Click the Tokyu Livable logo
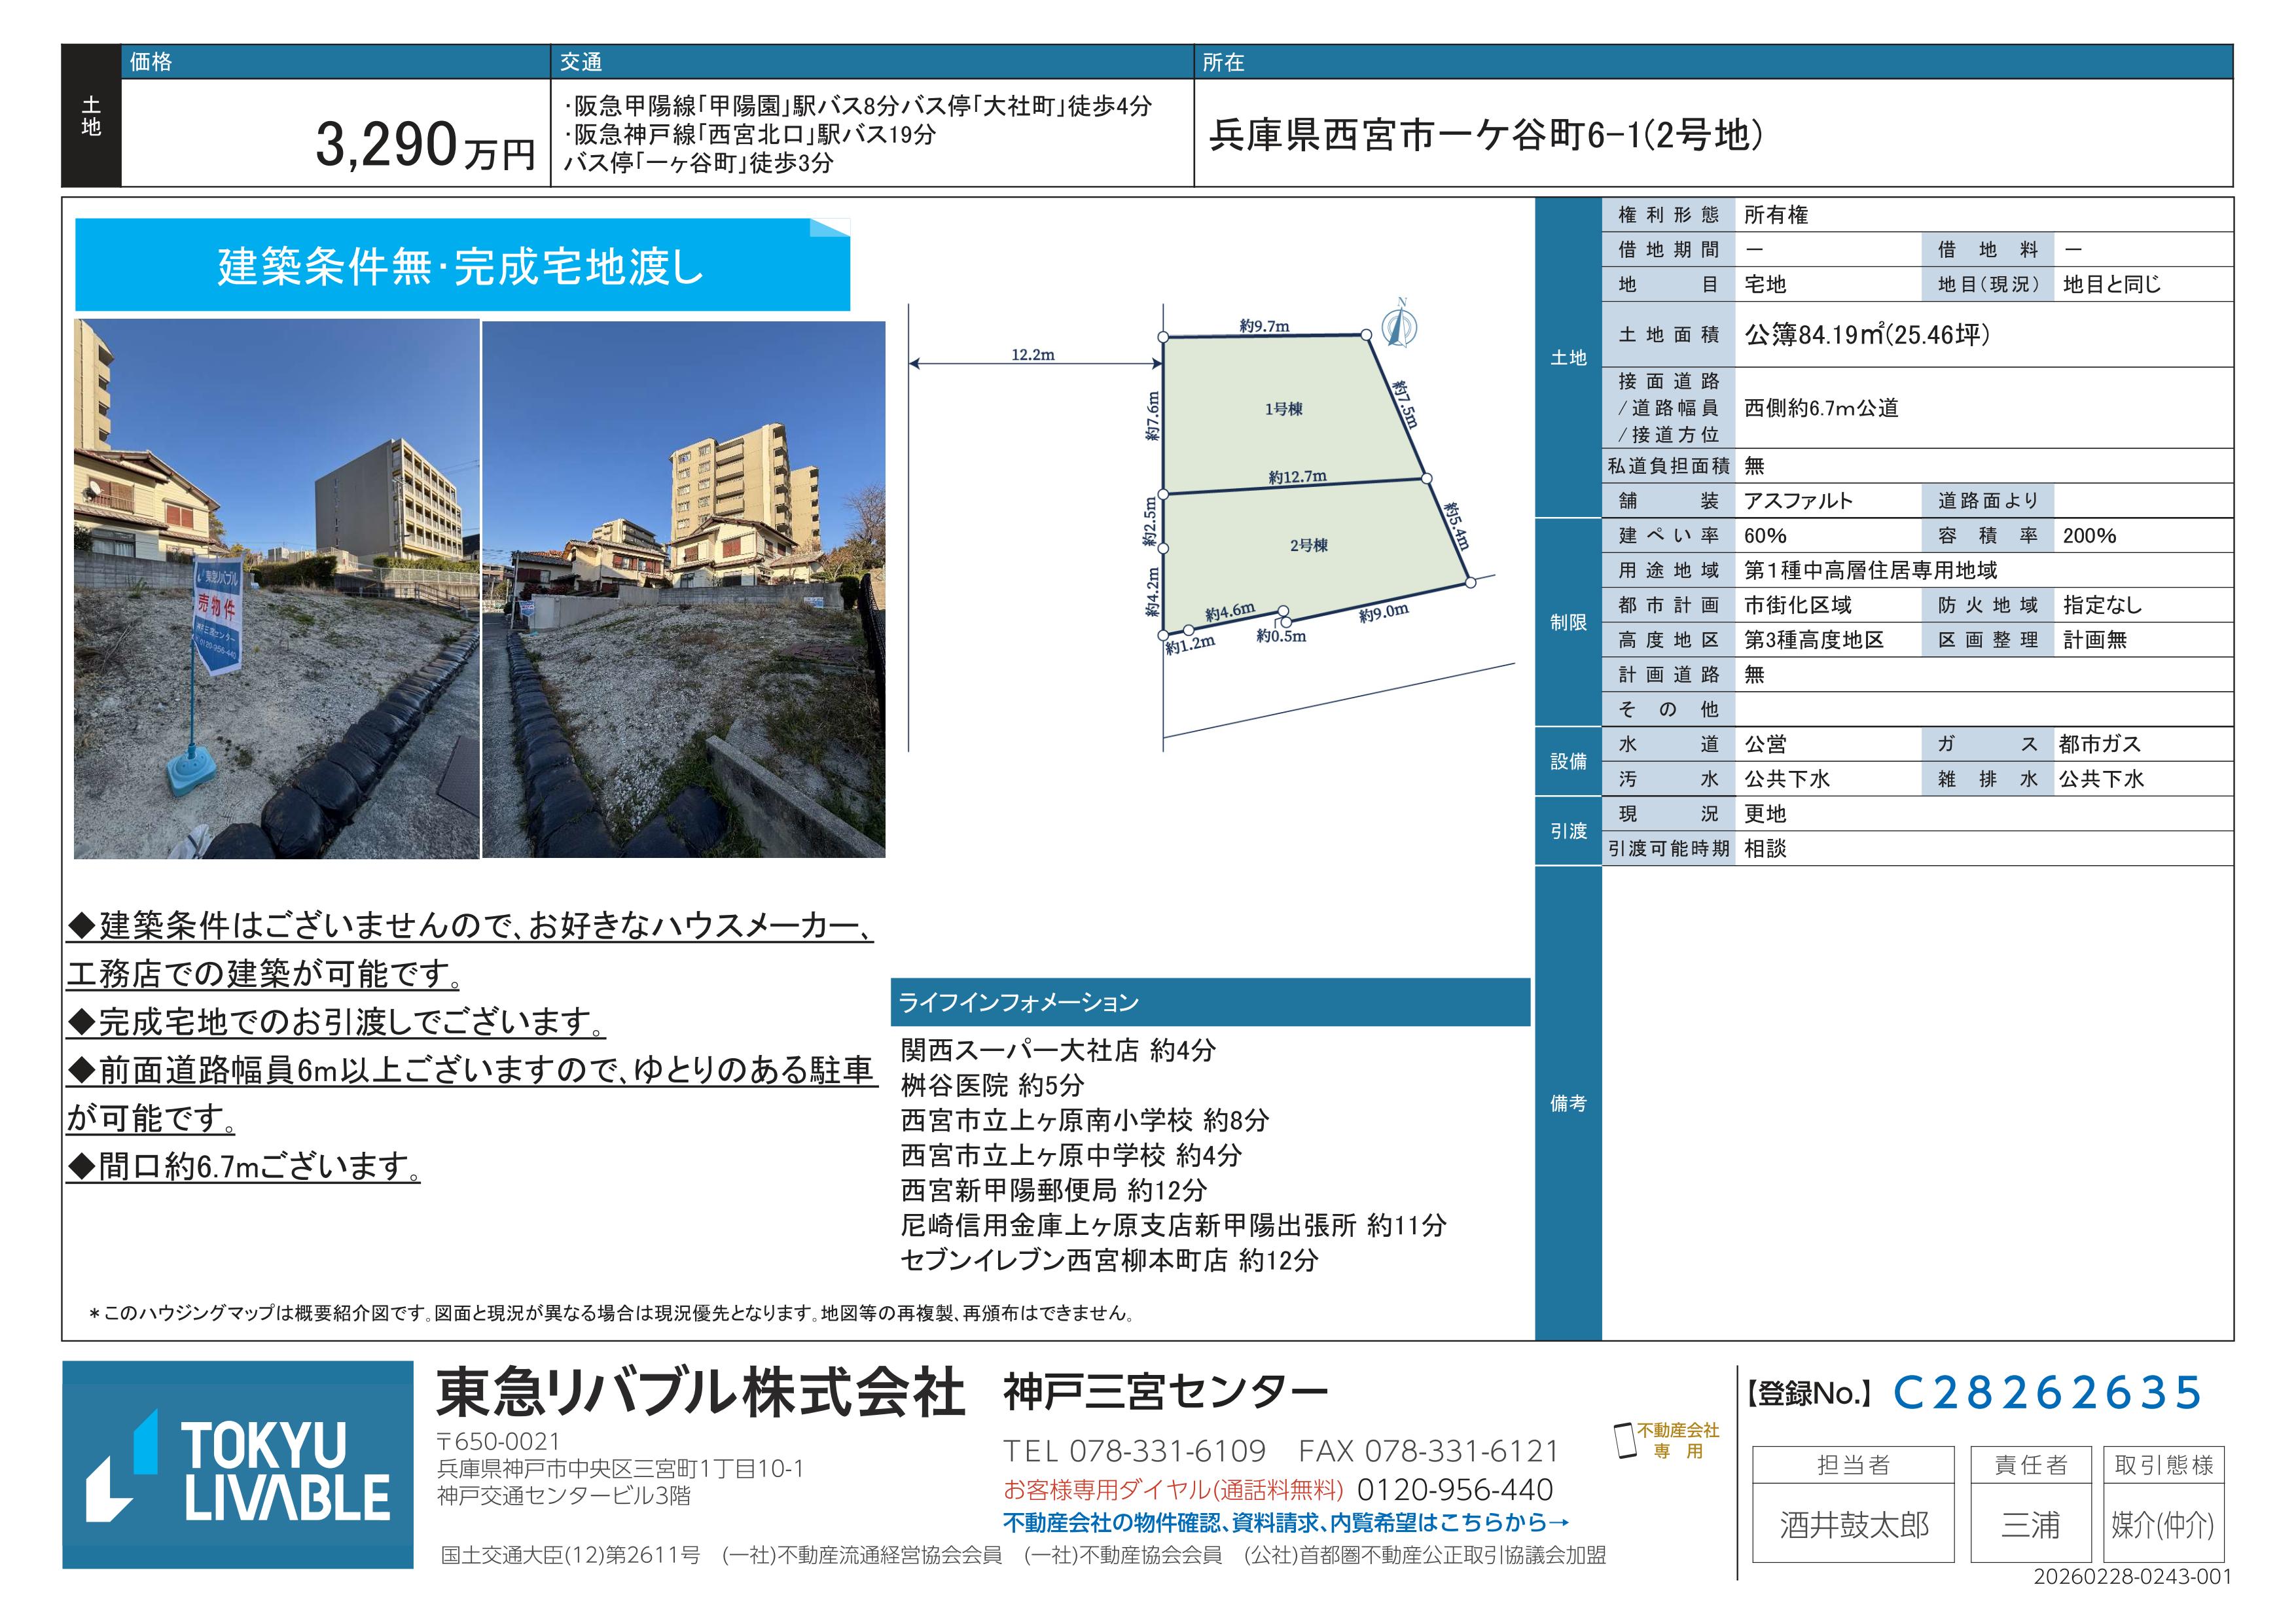The height and width of the screenshot is (1623, 2296). pyautogui.click(x=238, y=1465)
